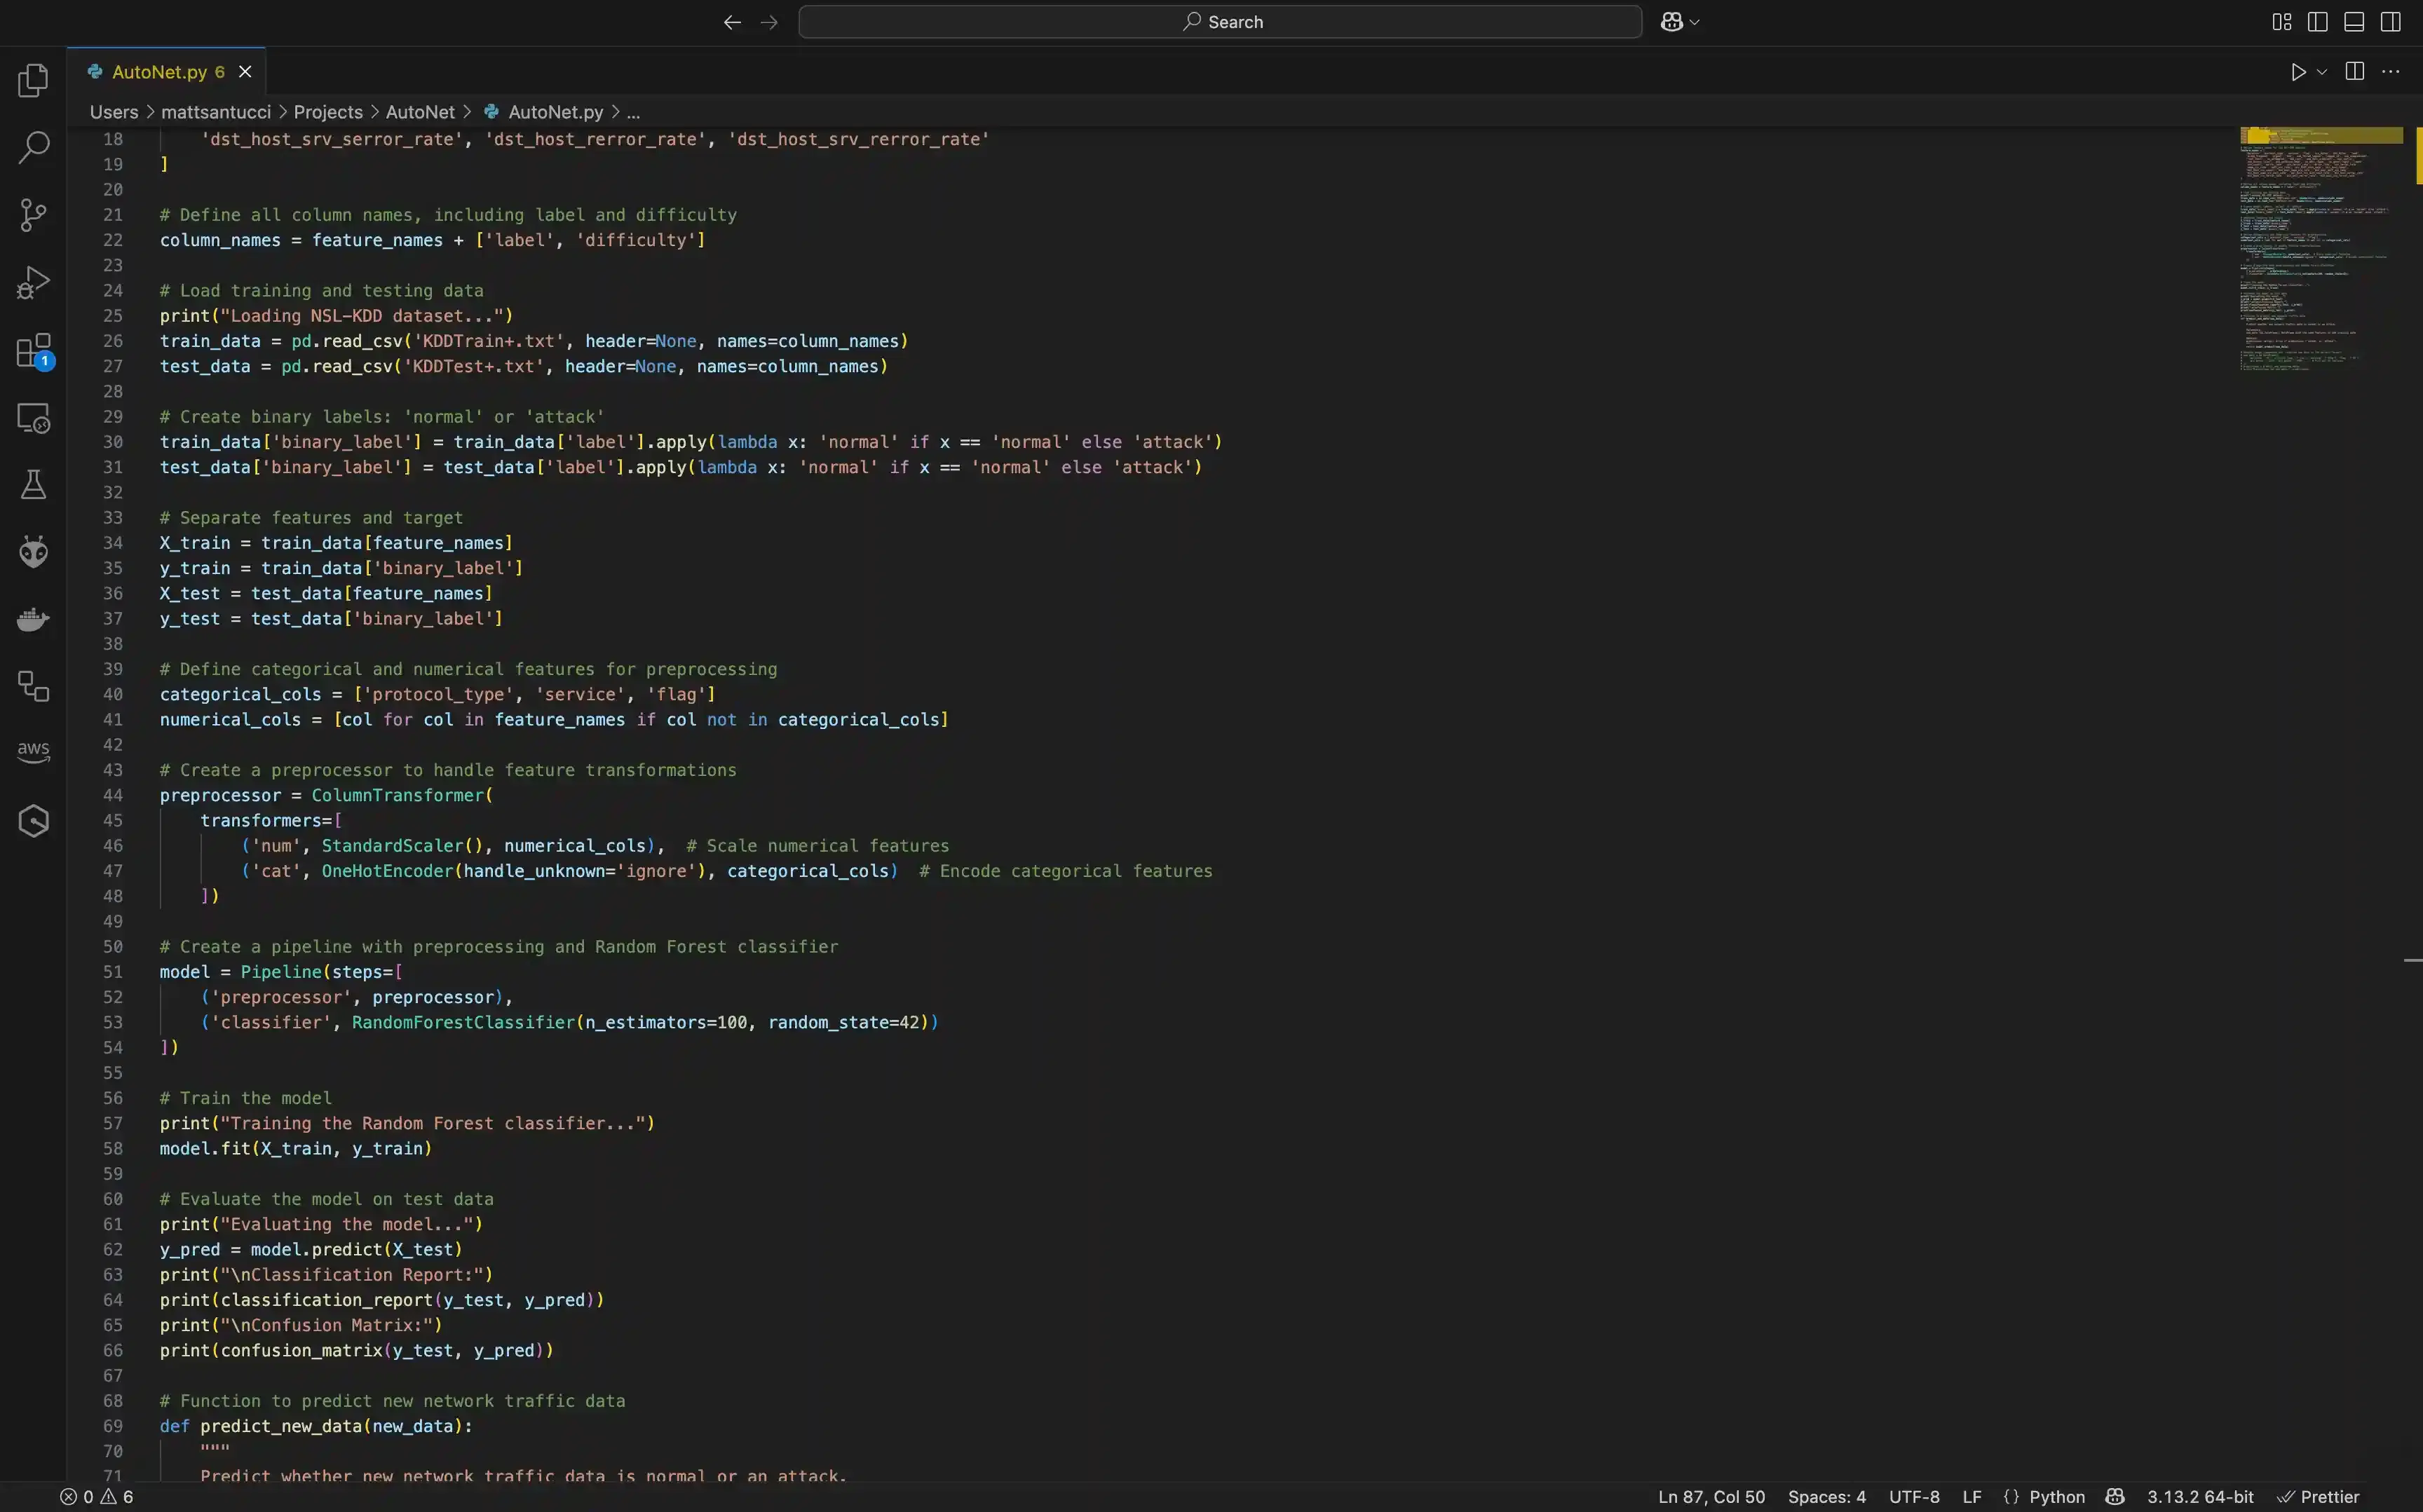Open the Run and Debug view
The image size is (2423, 1512).
33,282
